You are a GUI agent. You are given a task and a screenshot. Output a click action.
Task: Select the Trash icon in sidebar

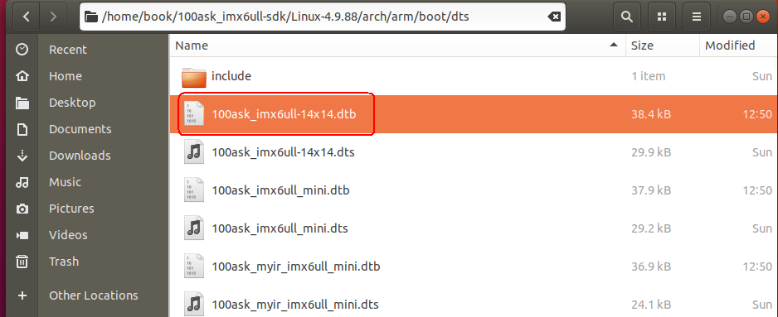[x=22, y=261]
